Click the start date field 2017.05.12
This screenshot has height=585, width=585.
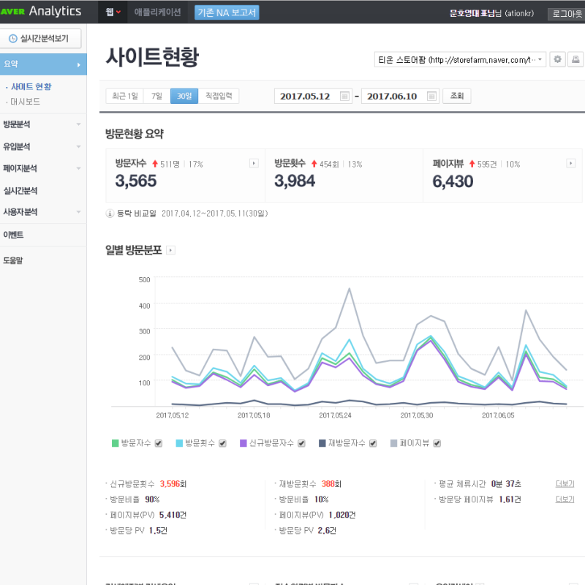tap(313, 97)
